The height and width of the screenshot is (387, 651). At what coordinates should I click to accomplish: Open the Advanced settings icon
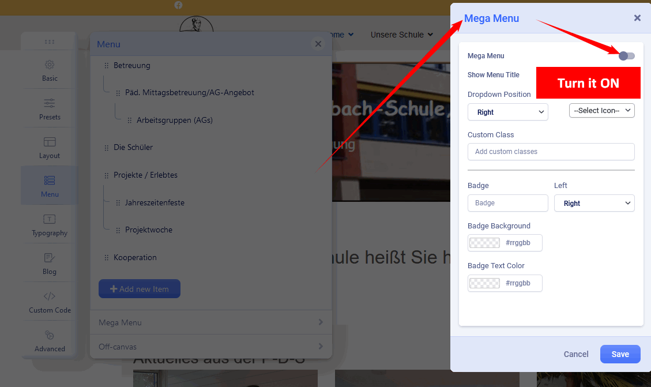[x=50, y=335]
